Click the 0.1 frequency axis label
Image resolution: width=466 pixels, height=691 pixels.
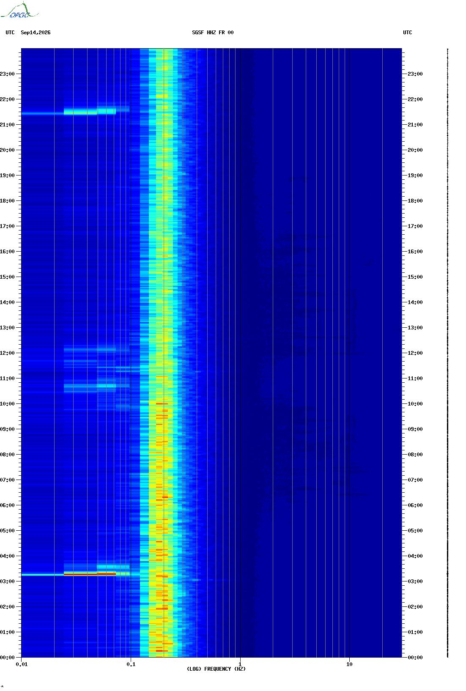point(131,664)
